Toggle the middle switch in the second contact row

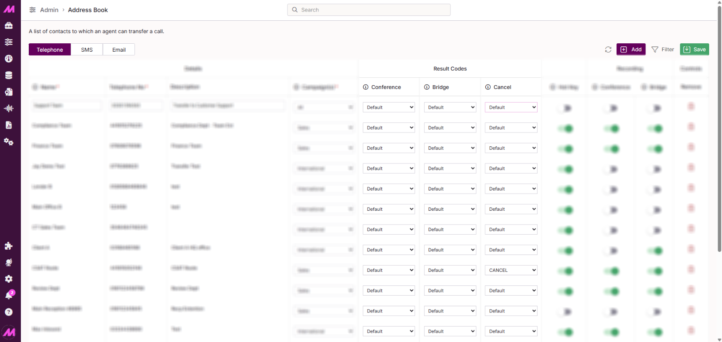(611, 129)
